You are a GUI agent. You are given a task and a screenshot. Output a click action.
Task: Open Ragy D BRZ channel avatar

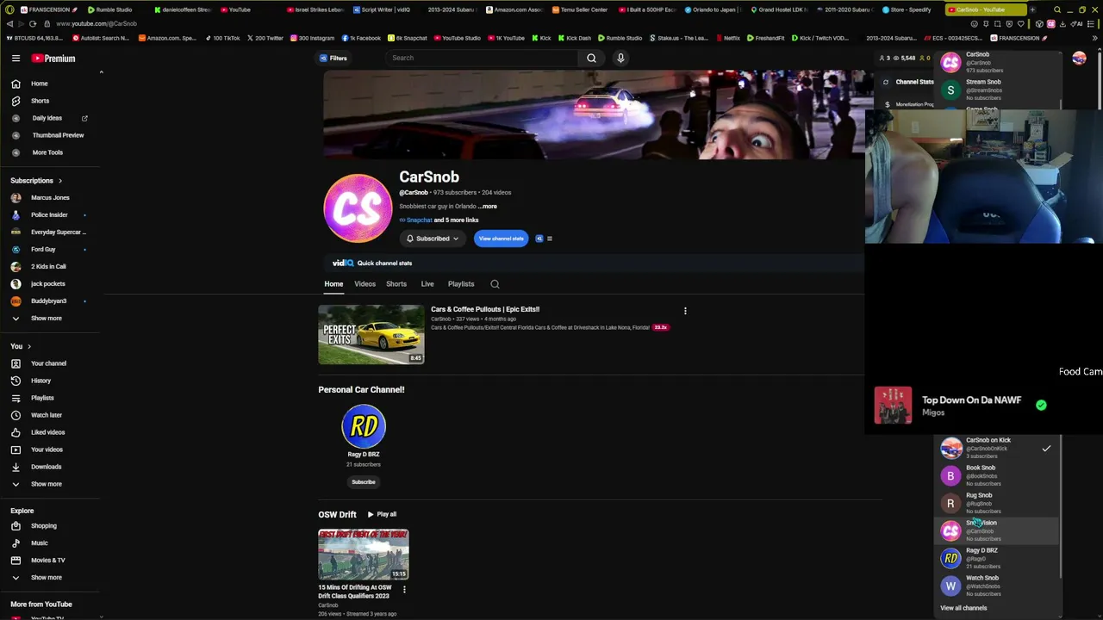pyautogui.click(x=364, y=427)
